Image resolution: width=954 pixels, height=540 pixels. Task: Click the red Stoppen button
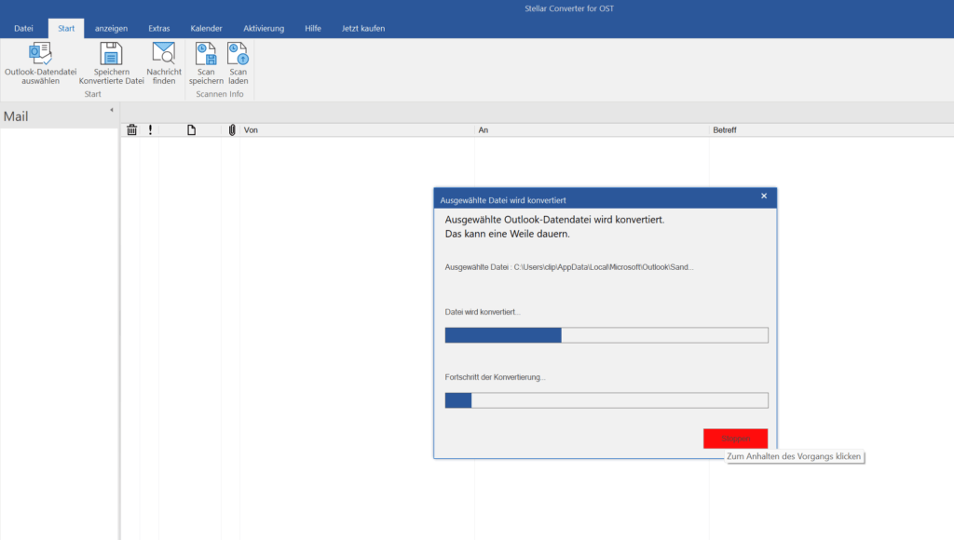pyautogui.click(x=735, y=439)
